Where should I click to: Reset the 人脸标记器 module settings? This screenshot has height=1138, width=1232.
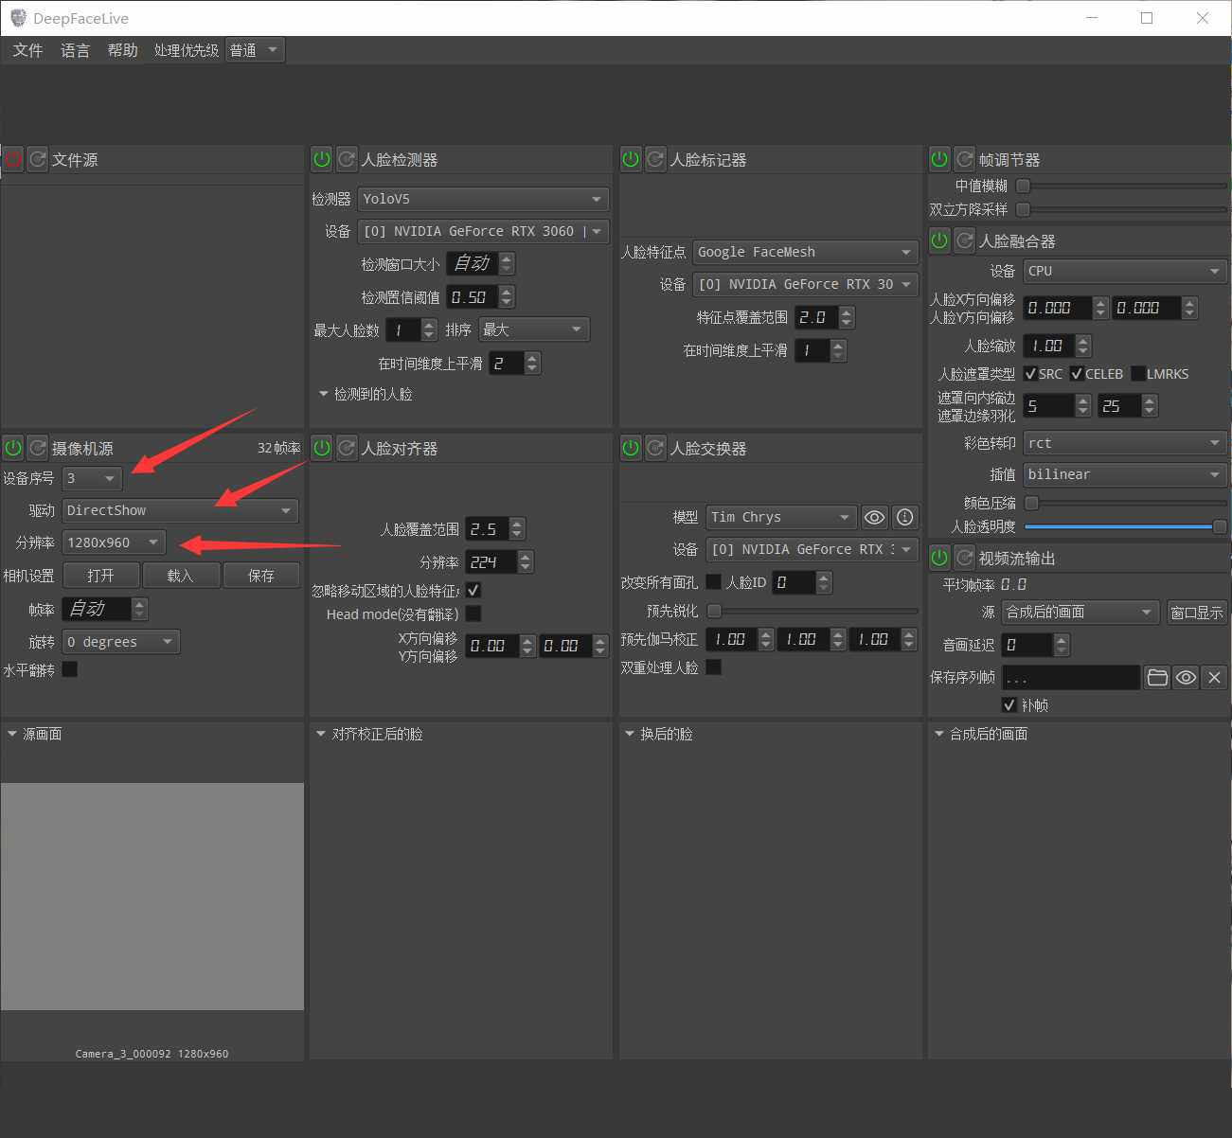(x=655, y=159)
